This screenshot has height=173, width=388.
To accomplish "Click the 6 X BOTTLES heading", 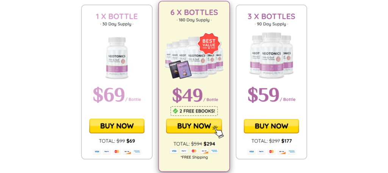I will (x=194, y=12).
